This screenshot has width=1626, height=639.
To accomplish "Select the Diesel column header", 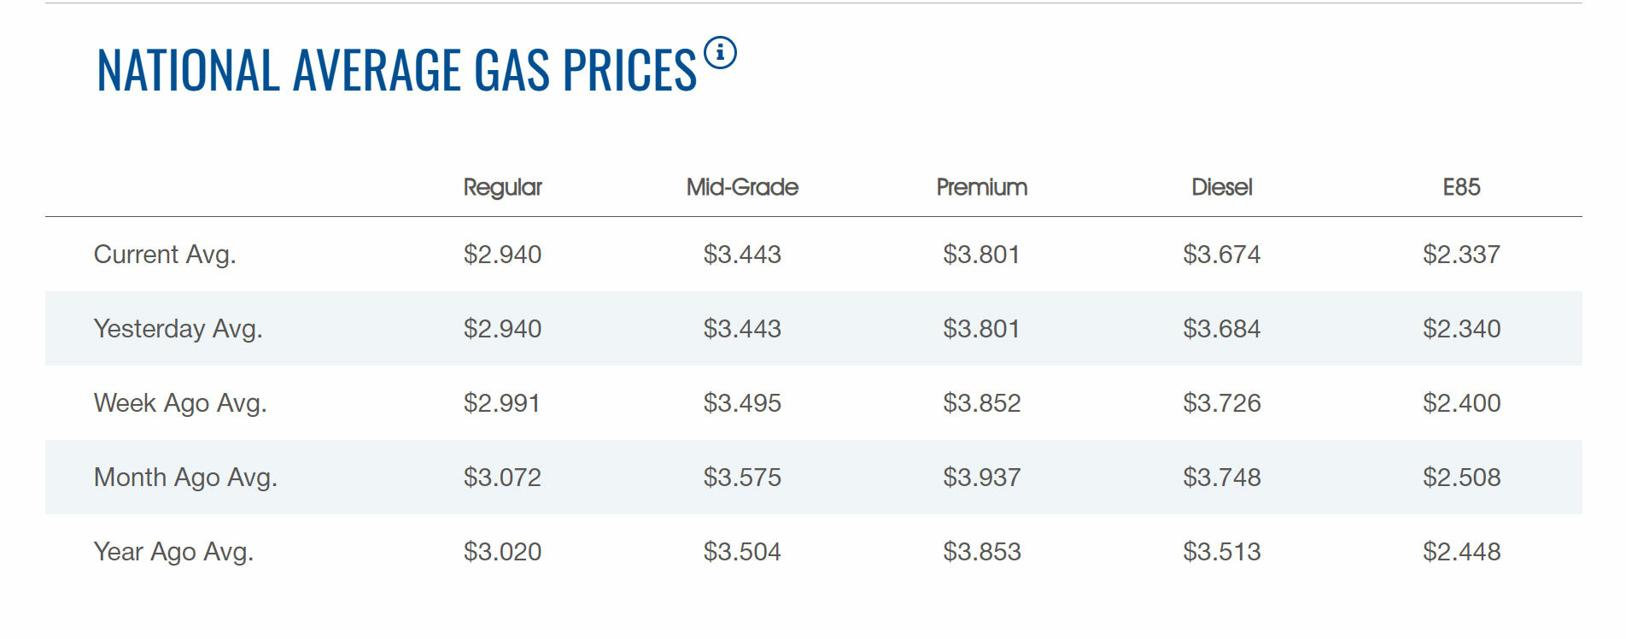I will (1221, 187).
